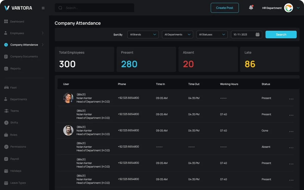The image size is (304, 190).
Task: Click the search magnifier icon
Action: [x=60, y=8]
